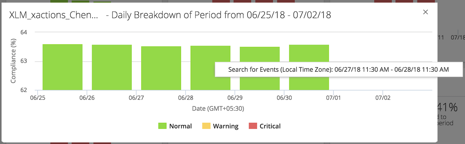Viewport: 465px width, 144px height.
Task: Select the 06/26 compliance bar
Action: (112, 67)
